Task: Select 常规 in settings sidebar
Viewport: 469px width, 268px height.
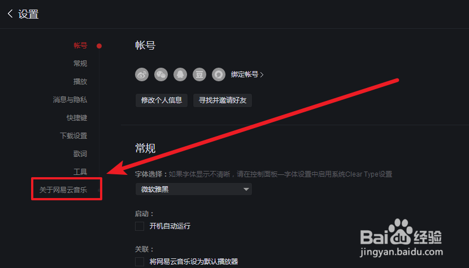Action: pyautogui.click(x=80, y=63)
